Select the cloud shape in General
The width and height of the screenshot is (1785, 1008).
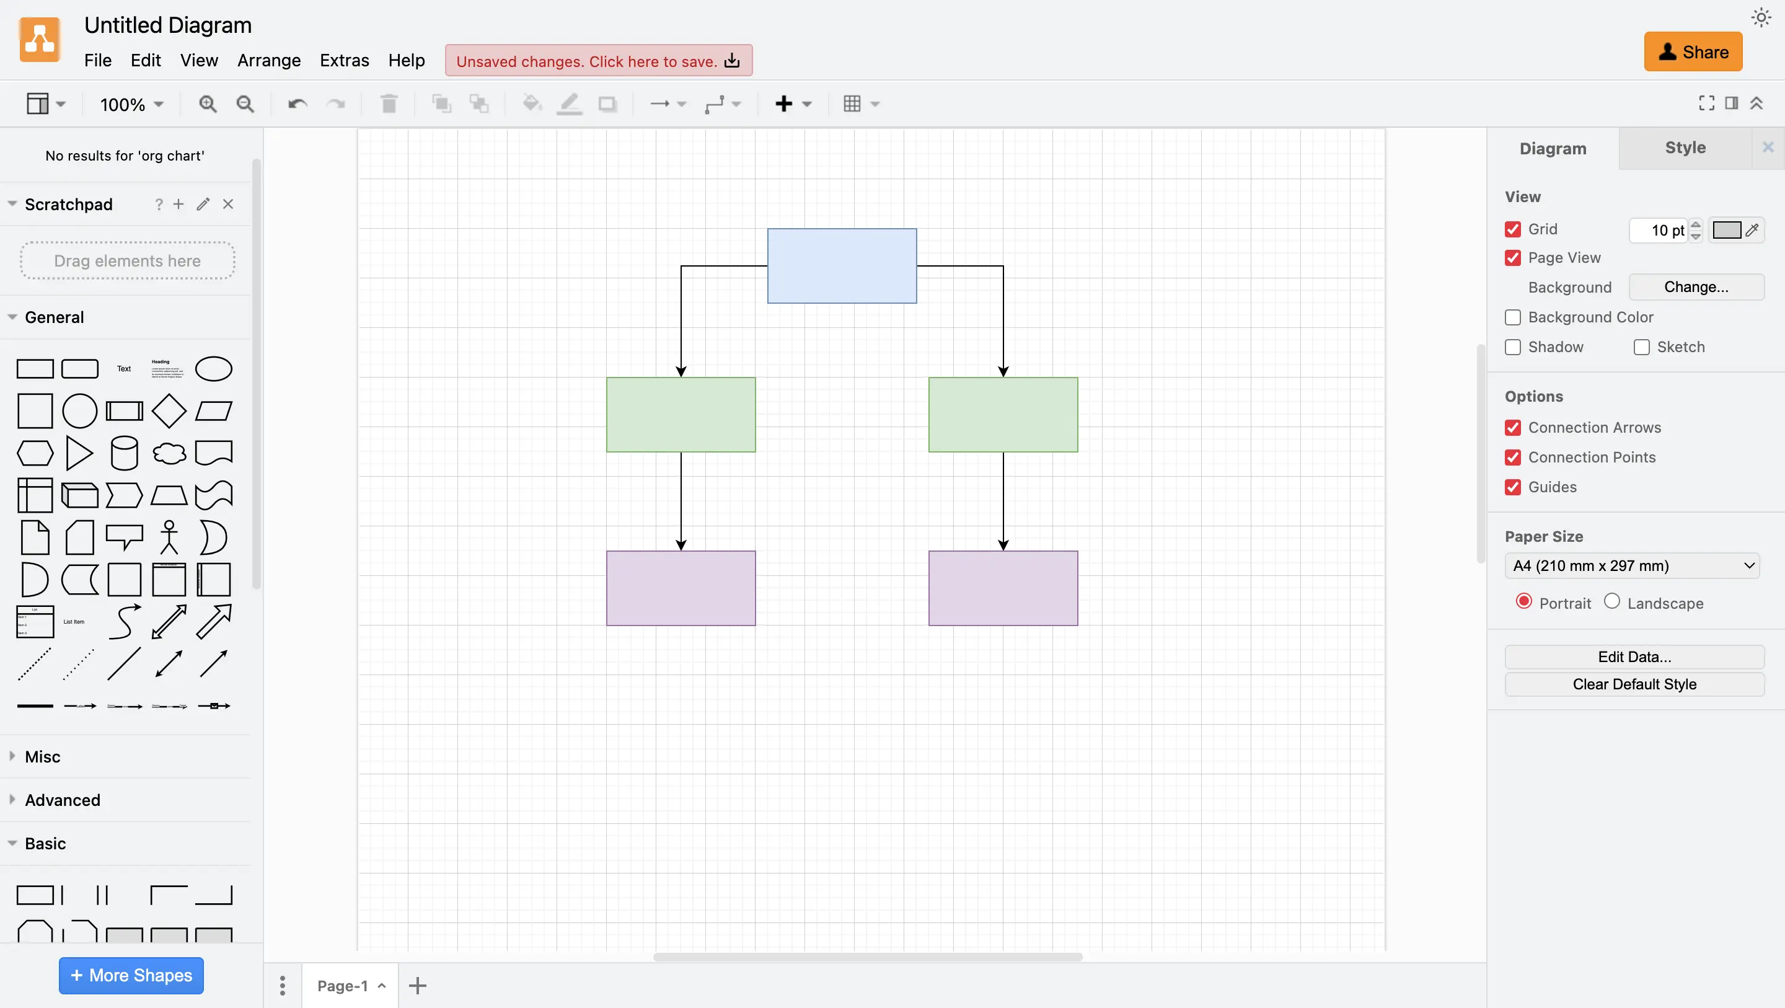click(x=169, y=453)
